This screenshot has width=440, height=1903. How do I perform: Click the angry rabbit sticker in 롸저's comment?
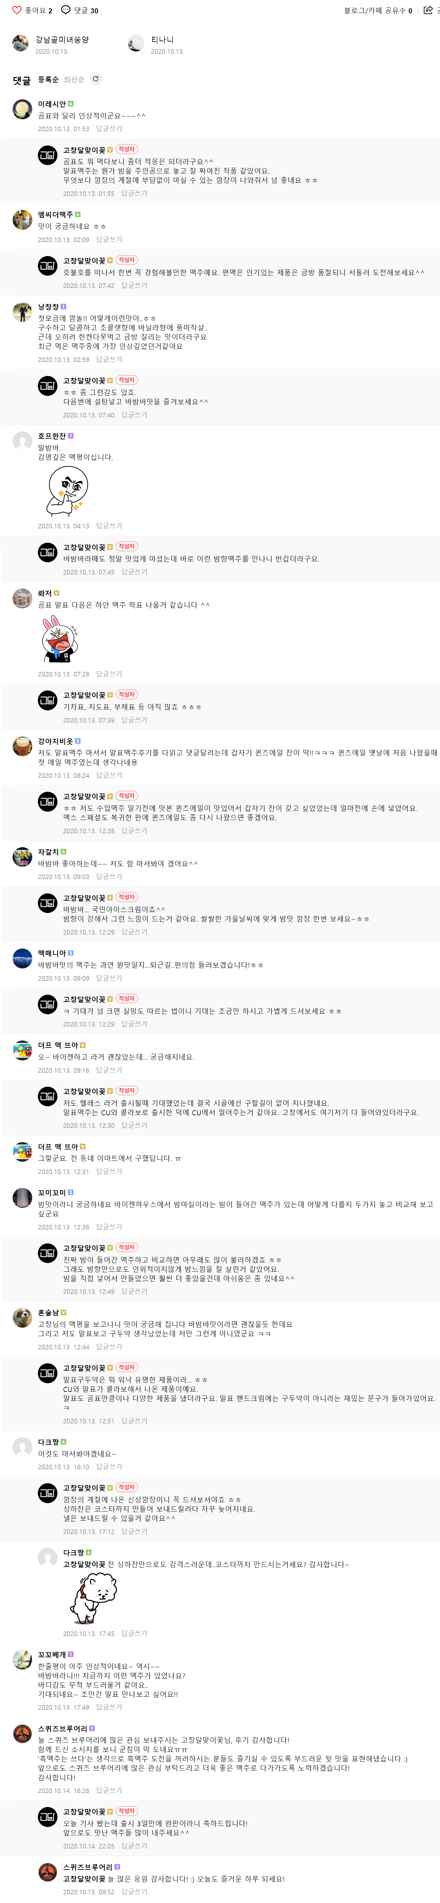tap(60, 639)
